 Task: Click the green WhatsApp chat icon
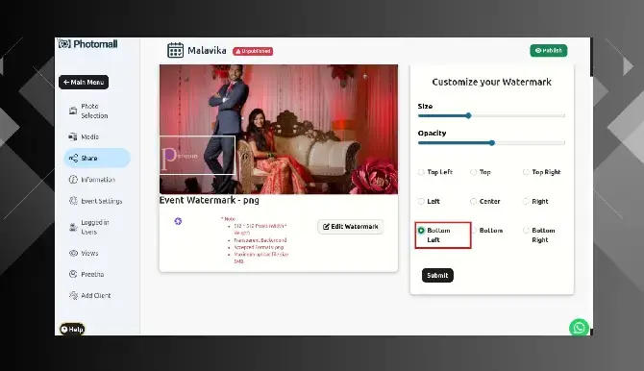click(x=579, y=328)
